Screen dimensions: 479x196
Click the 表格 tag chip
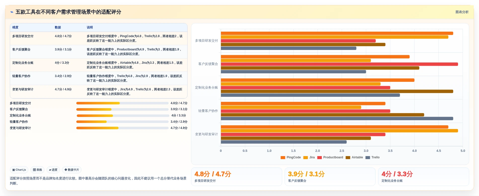coord(38,170)
